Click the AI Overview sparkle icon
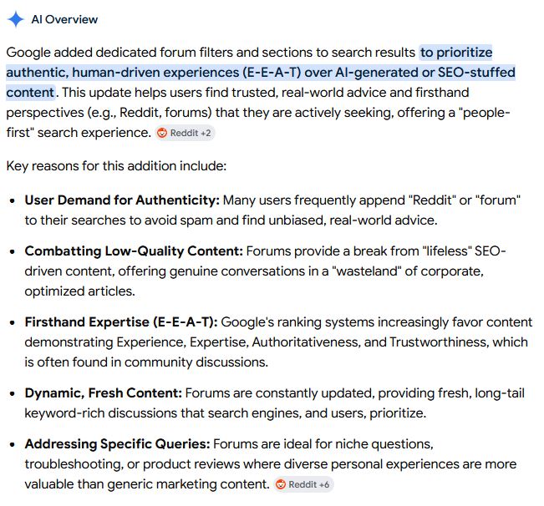This screenshot has height=506, width=544. point(15,19)
